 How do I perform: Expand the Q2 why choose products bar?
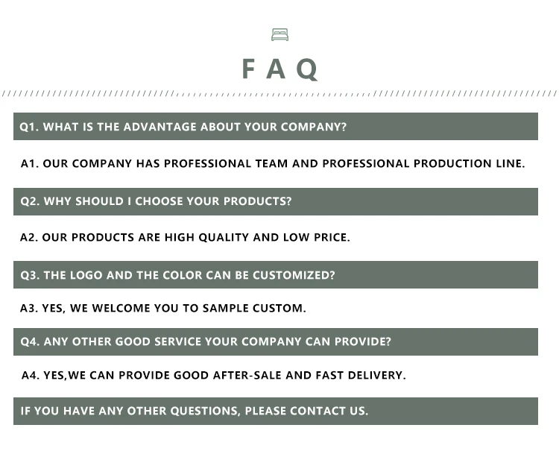point(276,201)
